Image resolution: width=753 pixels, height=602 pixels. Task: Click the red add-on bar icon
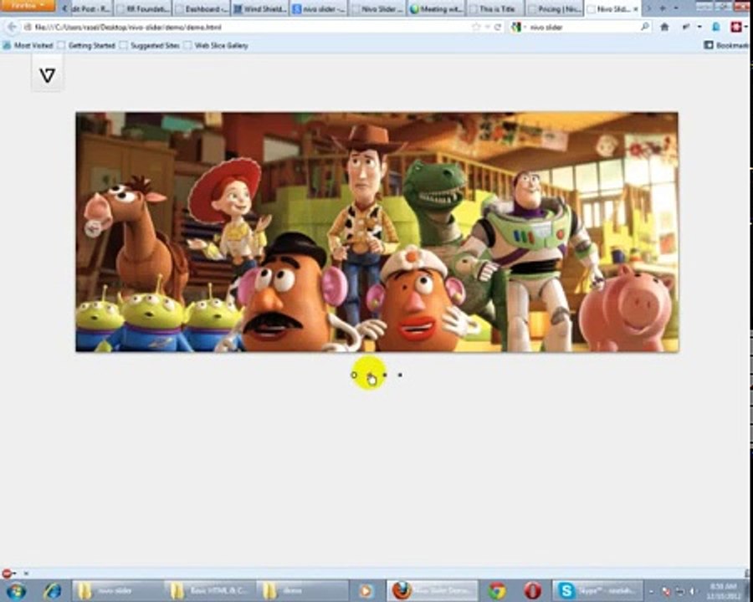tap(8, 574)
